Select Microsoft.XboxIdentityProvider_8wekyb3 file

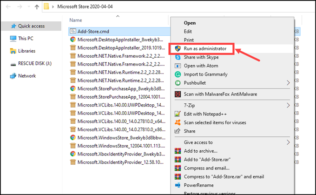(x=121, y=154)
